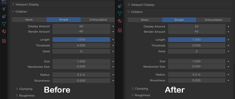Click Seed value field in Before panel

[81, 51]
